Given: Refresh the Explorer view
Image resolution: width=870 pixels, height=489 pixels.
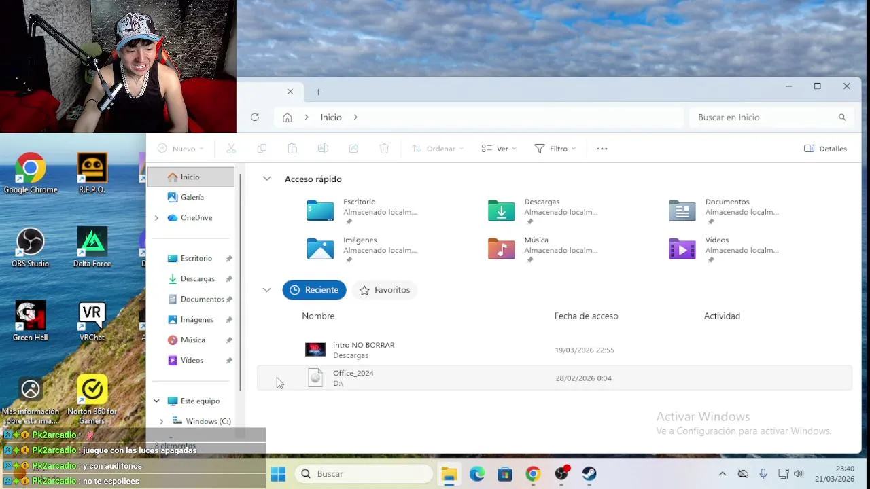Looking at the screenshot, I should click(255, 117).
